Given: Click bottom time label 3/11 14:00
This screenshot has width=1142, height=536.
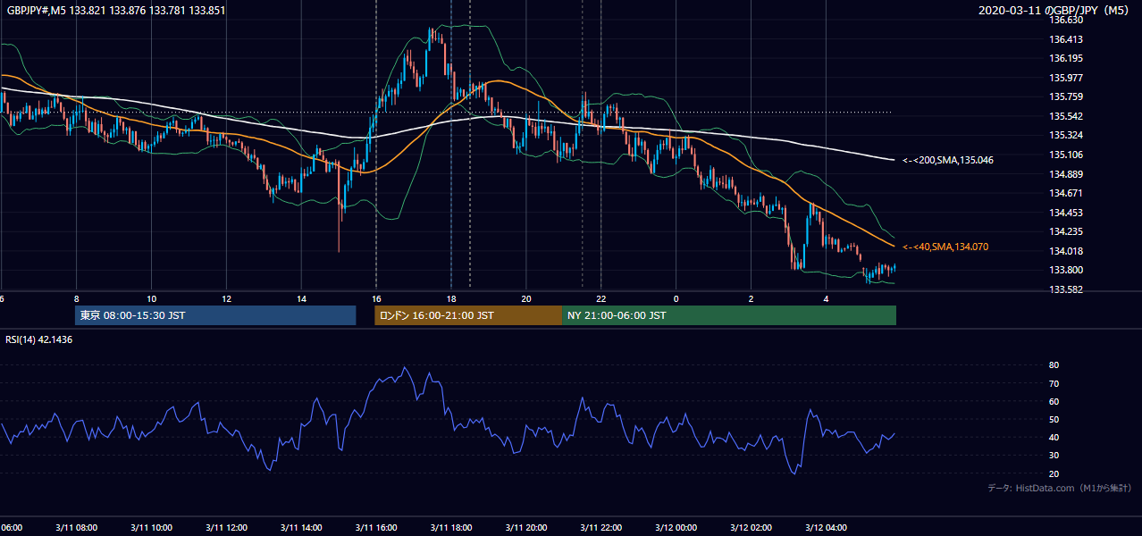Looking at the screenshot, I should click(301, 528).
